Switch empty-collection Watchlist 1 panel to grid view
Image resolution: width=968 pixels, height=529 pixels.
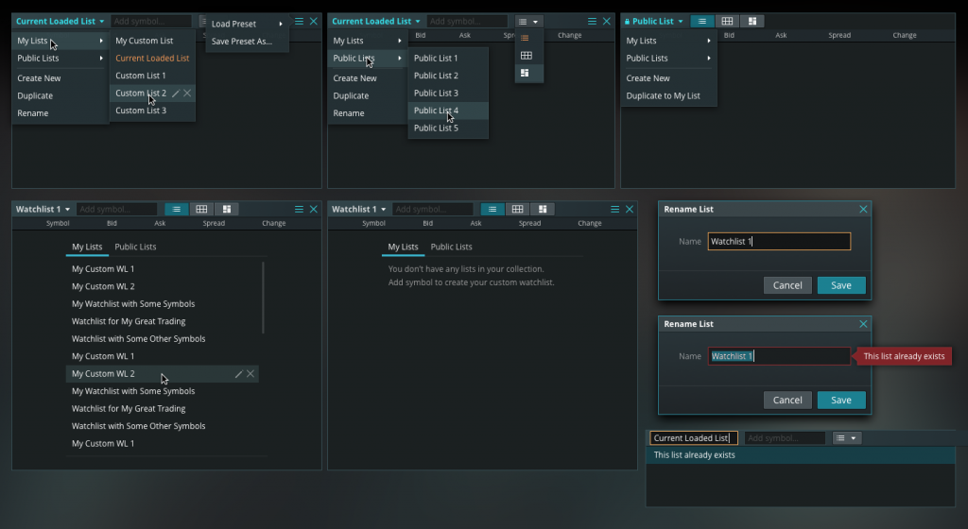pos(517,209)
